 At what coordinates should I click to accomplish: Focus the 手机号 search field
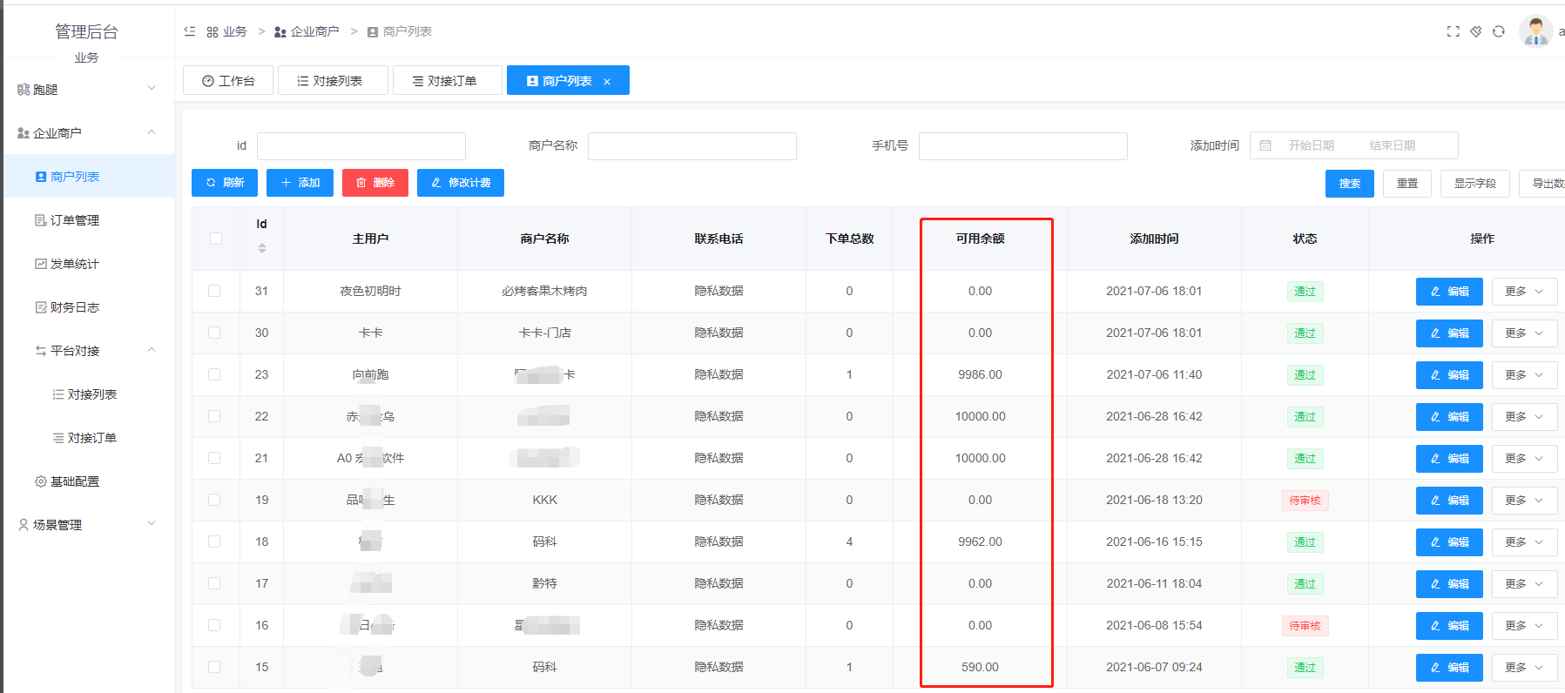(x=1023, y=145)
